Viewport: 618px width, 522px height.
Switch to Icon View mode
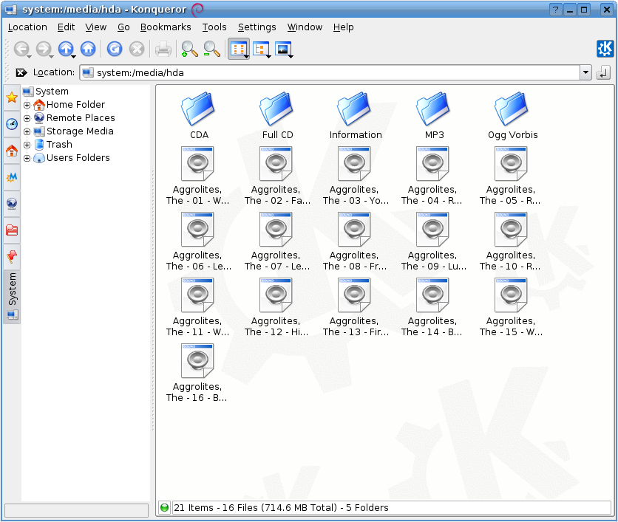(239, 49)
